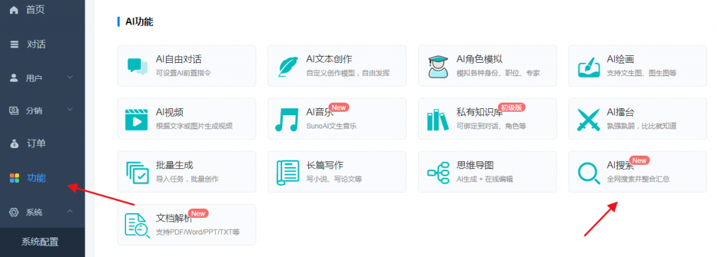Click the crossed swords AI擂台 icon

(x=588, y=119)
